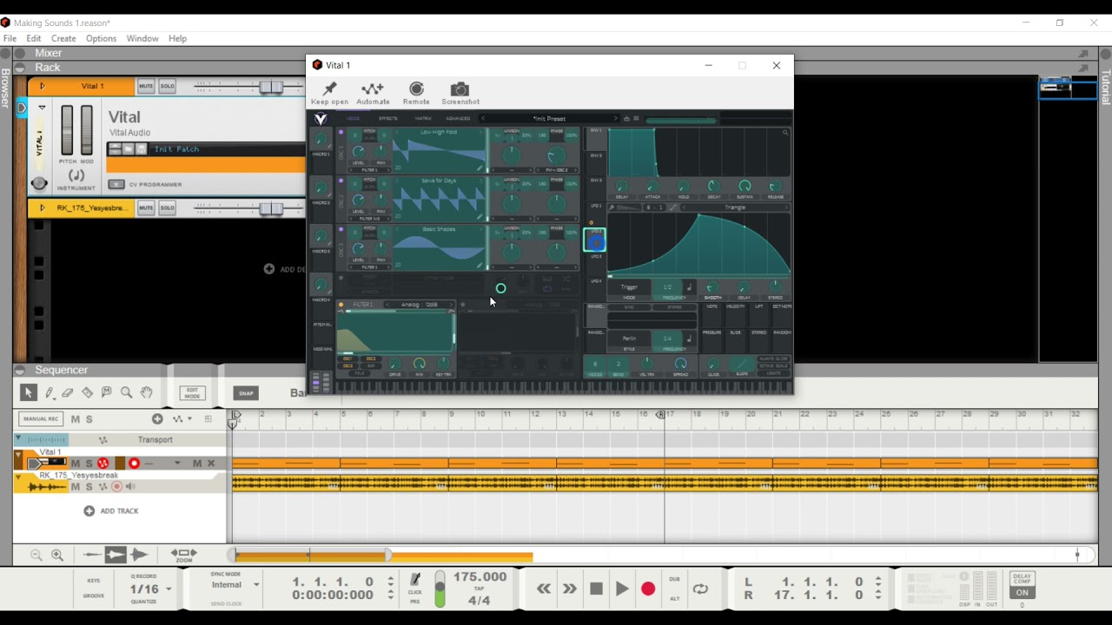The image size is (1112, 625).
Task: Zoom out with the minus magnifier
Action: point(36,555)
